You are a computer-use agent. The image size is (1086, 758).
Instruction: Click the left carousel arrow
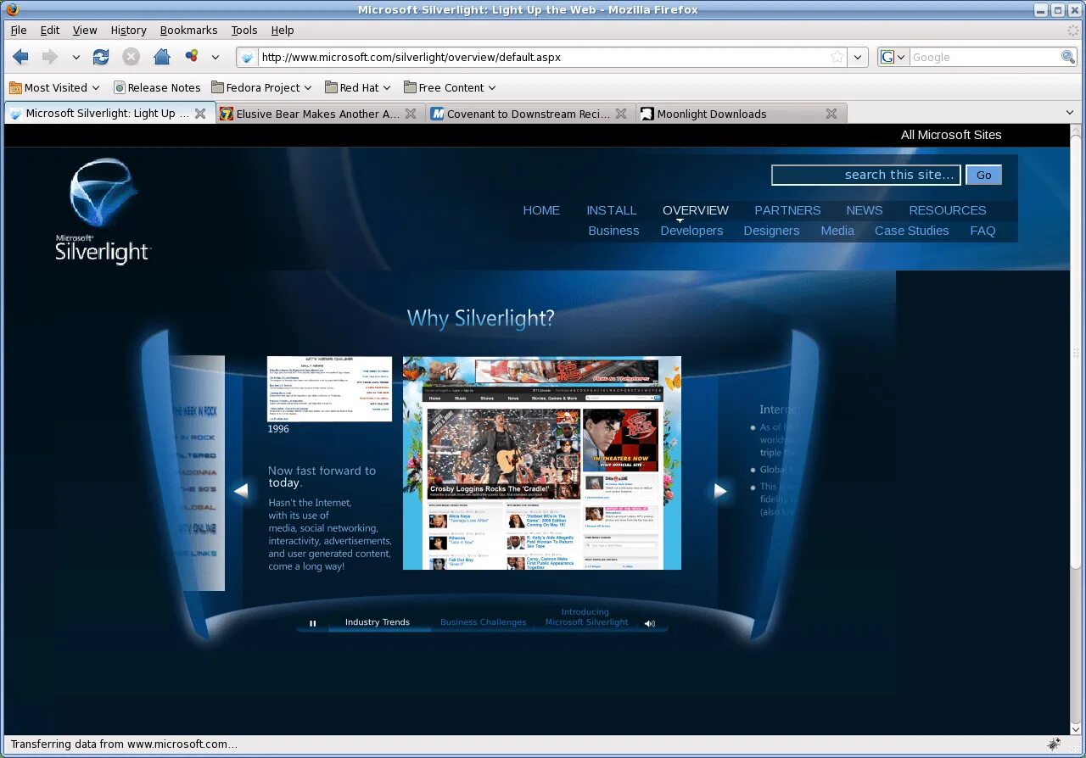coord(241,490)
